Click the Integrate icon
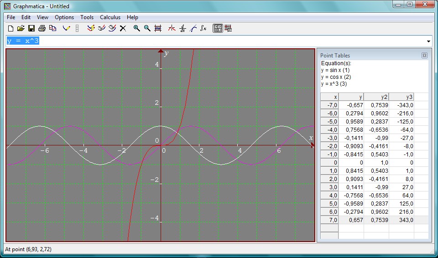438x258 pixels. tap(203, 28)
